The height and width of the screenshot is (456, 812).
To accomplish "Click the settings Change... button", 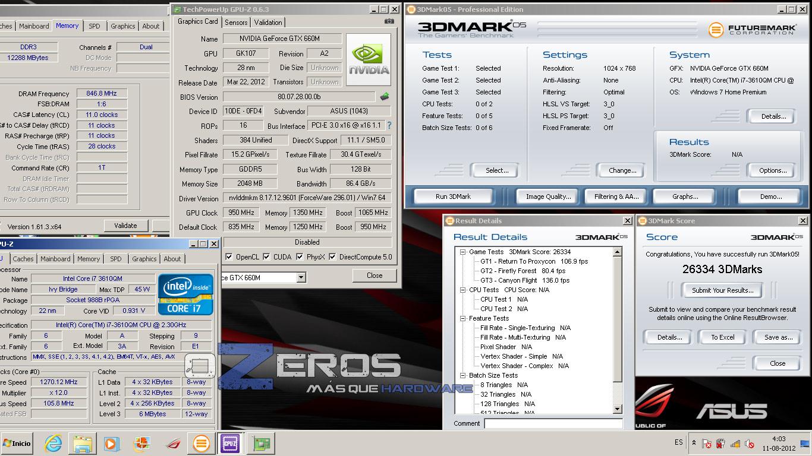I will tap(622, 170).
